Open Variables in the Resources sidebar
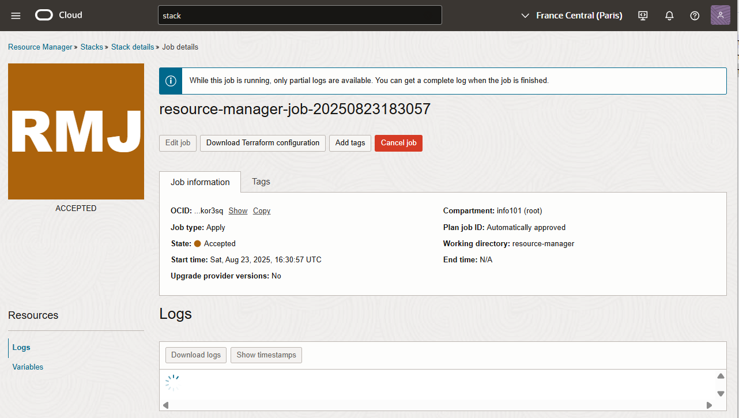This screenshot has width=739, height=418. (27, 367)
